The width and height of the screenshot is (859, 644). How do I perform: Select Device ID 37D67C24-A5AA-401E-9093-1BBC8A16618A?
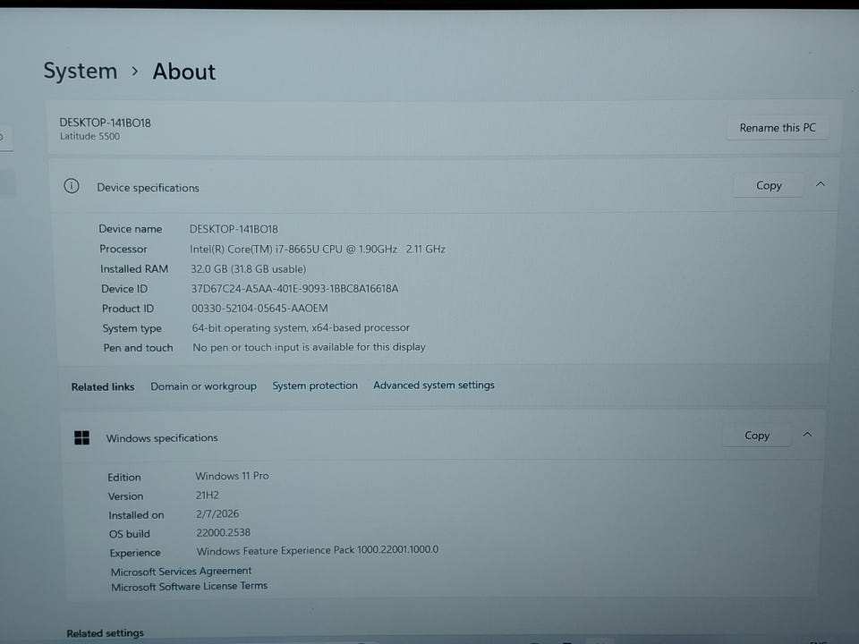[294, 289]
